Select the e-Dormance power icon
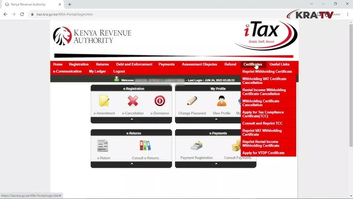Image resolution: width=353 pixels, height=199 pixels. [x=160, y=101]
